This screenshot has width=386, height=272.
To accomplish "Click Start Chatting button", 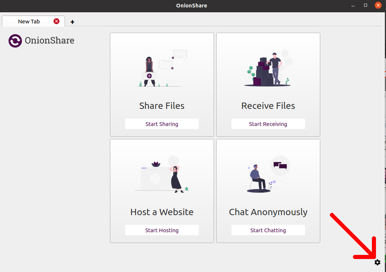I will 268,230.
